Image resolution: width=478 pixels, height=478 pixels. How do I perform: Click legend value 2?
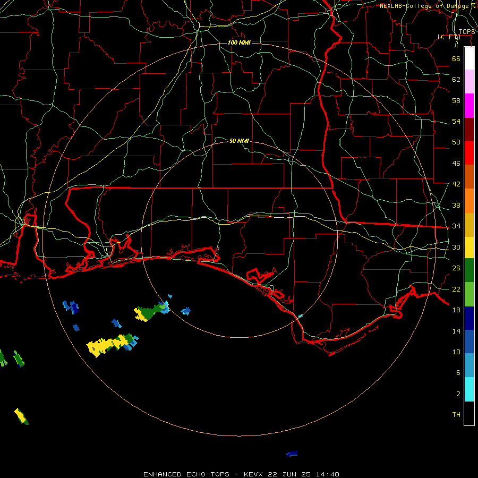click(x=458, y=394)
